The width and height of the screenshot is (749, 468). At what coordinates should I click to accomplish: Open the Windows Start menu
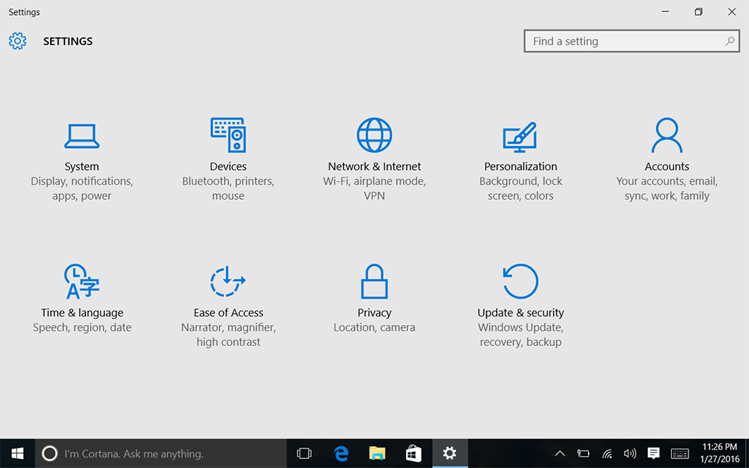tap(17, 453)
